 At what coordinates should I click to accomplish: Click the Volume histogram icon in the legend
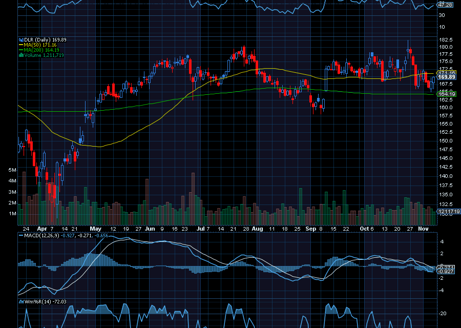(21, 55)
